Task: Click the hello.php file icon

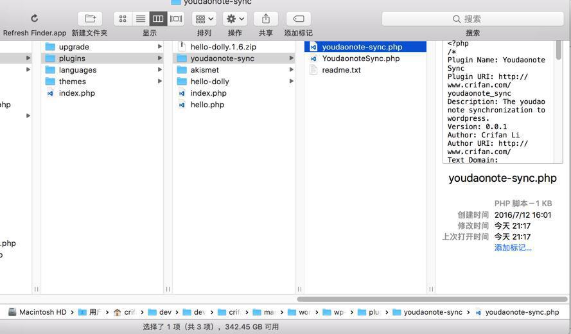Action: coord(182,105)
